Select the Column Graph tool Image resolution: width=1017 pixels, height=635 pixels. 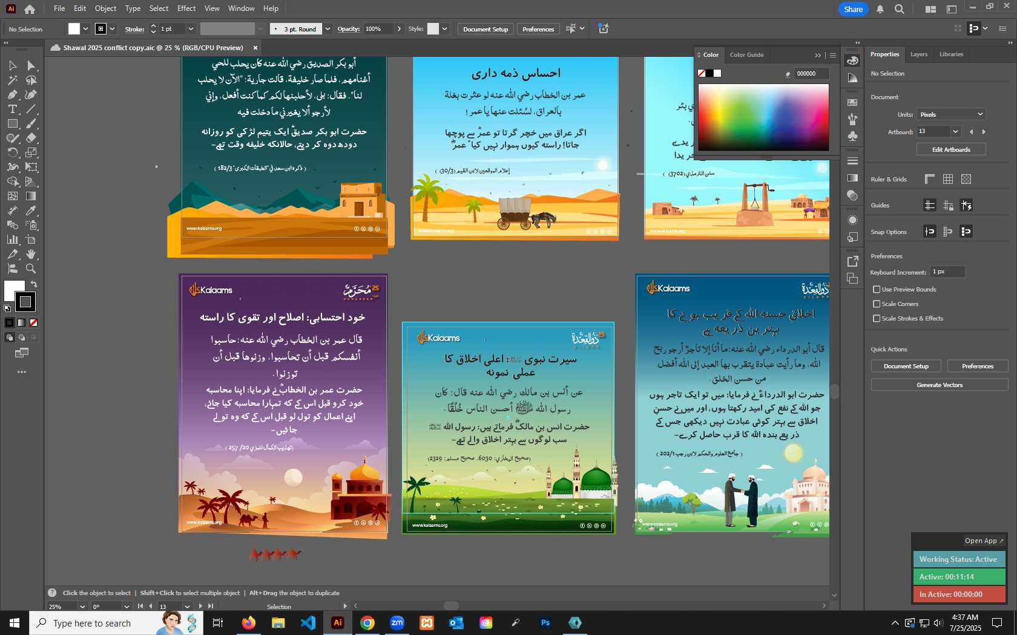click(12, 239)
